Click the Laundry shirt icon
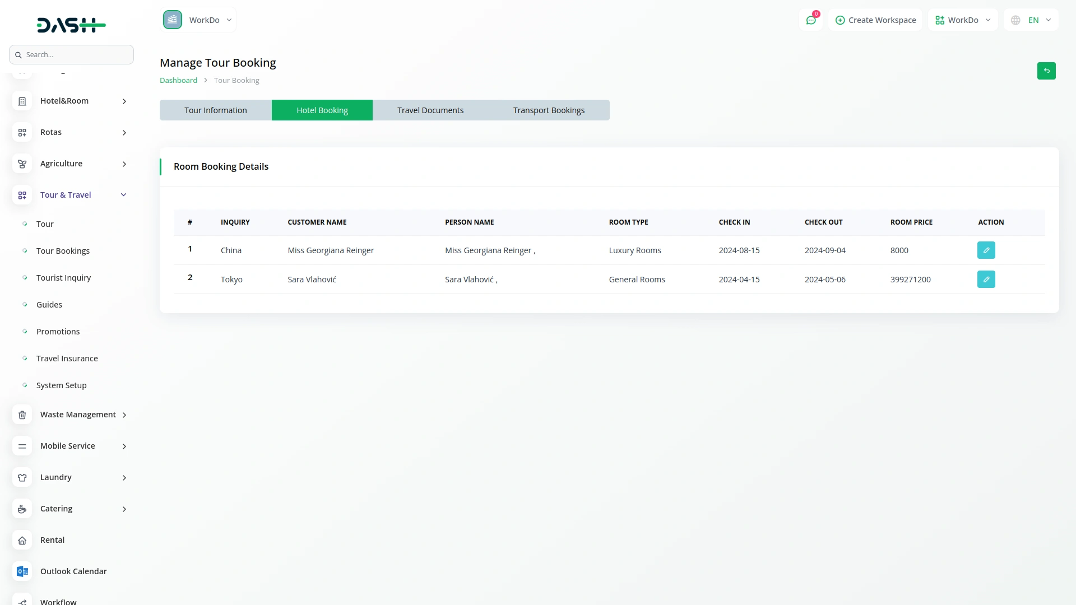Screen dimensions: 1076x605 tap(22, 478)
